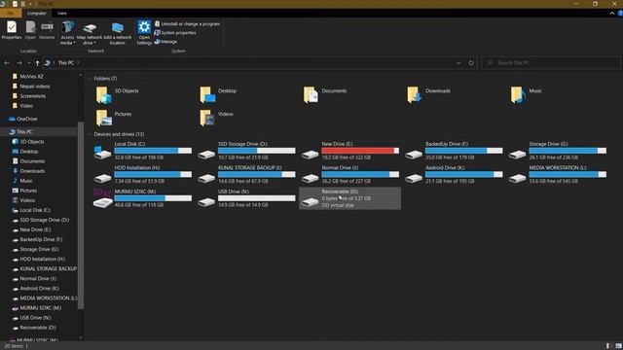This screenshot has width=623, height=350.
Task: Select USB Drive (N:) icon
Action: (206, 202)
